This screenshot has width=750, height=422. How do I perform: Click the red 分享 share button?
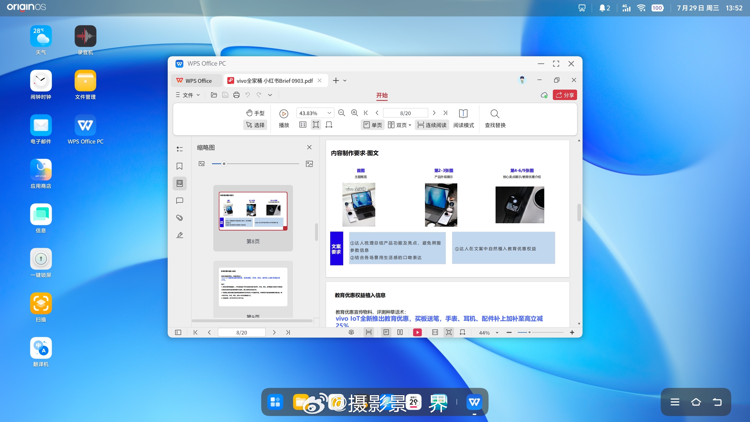[x=565, y=95]
